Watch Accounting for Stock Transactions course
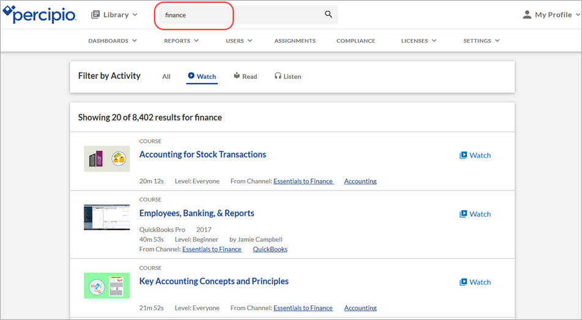This screenshot has width=582, height=320. [x=475, y=155]
